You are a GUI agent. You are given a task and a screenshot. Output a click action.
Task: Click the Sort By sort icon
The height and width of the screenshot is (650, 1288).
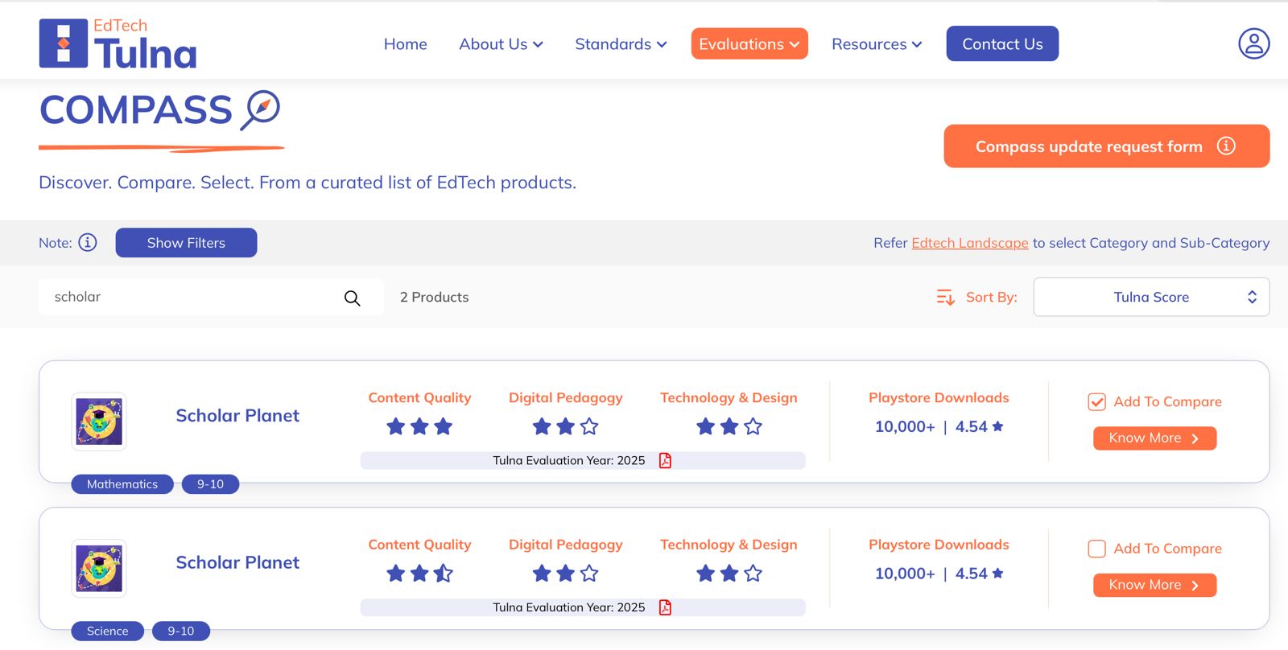945,298
